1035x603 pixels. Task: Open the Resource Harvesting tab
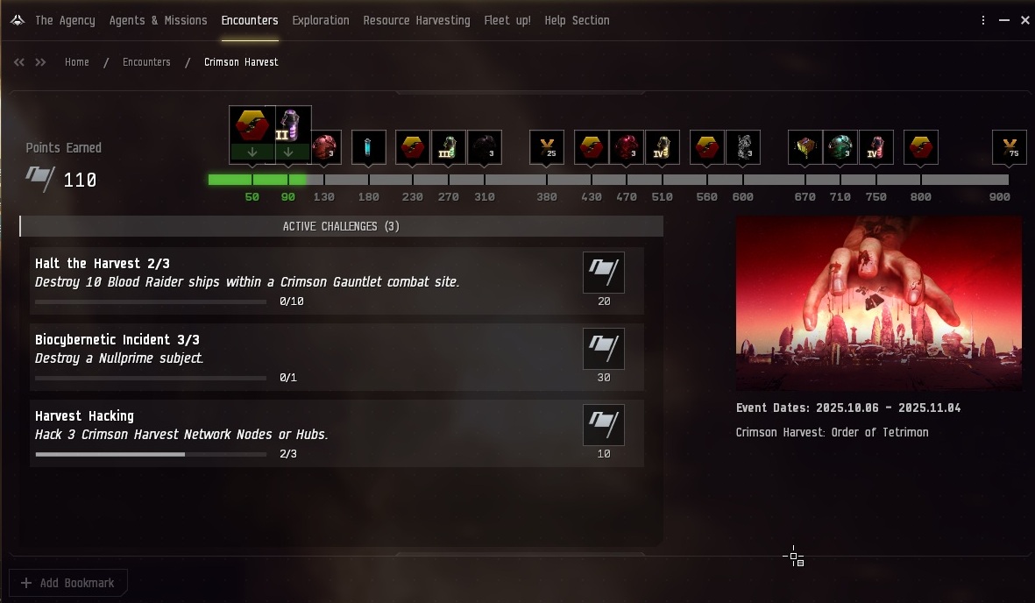coord(416,20)
